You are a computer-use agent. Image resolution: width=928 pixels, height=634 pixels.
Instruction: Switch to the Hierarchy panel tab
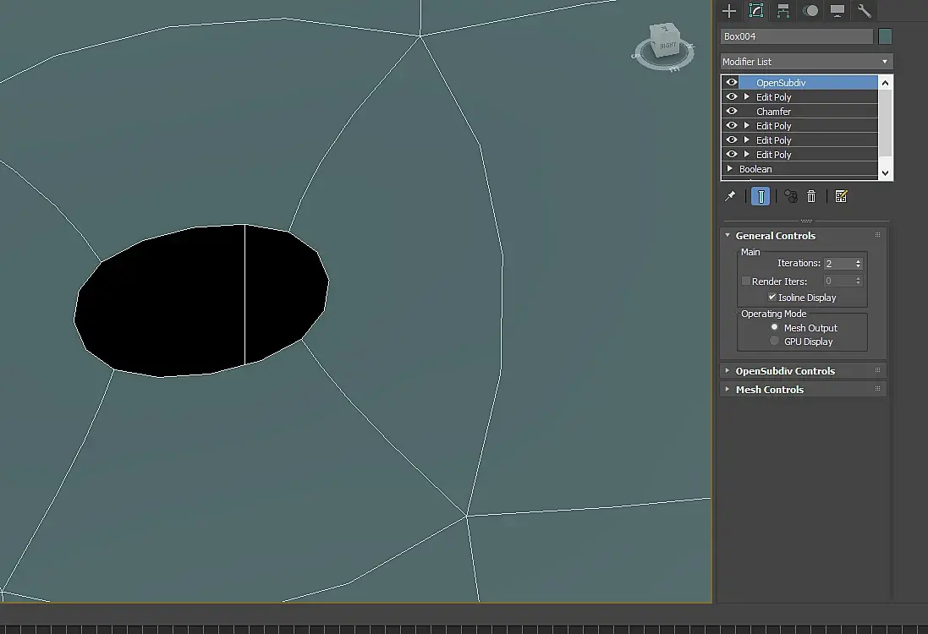783,11
